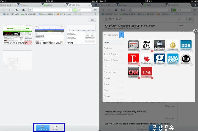198x132 pixels.
Task: Tap empty globe speed dial slot to add
Action: (18, 60)
